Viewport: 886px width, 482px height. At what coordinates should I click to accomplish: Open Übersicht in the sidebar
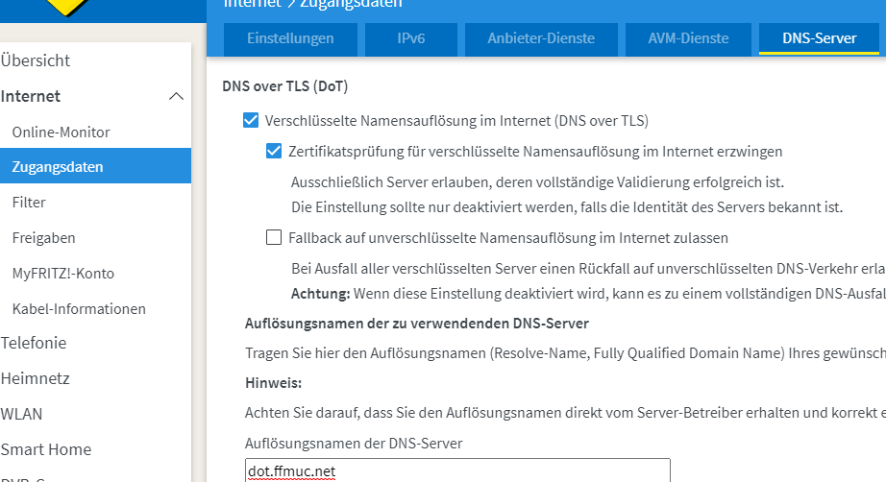36,60
